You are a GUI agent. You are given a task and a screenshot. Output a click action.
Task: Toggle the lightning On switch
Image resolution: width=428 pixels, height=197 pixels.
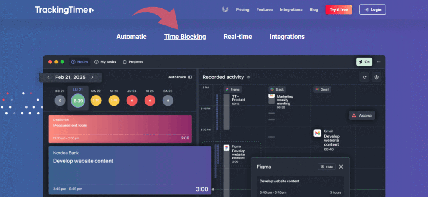tap(364, 62)
